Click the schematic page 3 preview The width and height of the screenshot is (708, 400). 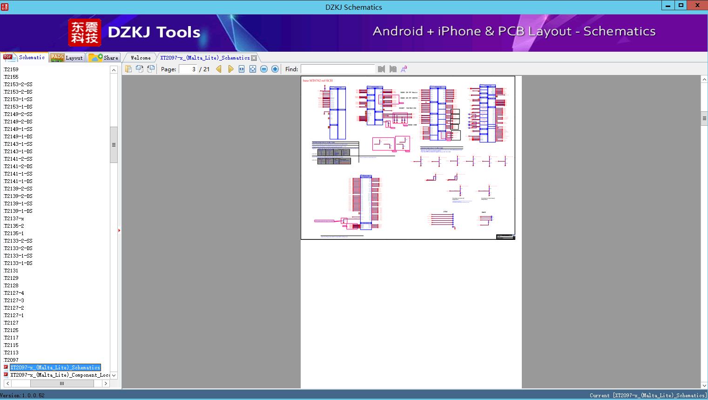coord(408,158)
